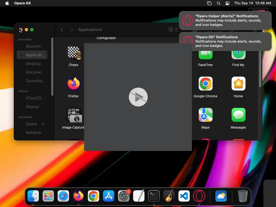Select Recents in Finder sidebar
The height and width of the screenshot is (207, 276).
(x=32, y=46)
